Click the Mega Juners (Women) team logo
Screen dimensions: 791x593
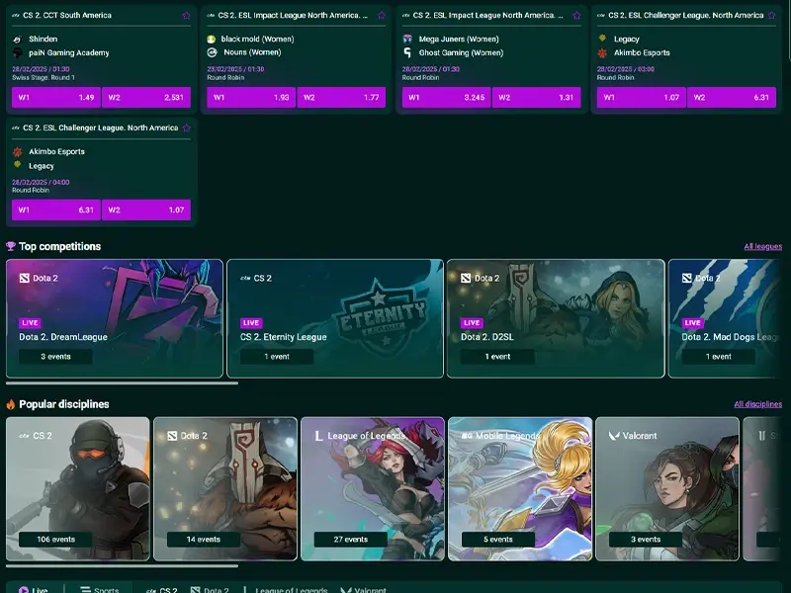click(407, 39)
